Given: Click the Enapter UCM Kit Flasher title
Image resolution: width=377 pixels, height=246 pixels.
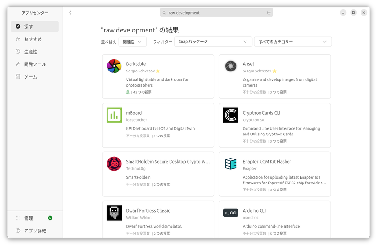Looking at the screenshot, I should [x=267, y=162].
